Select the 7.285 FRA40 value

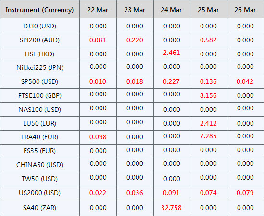208,136
